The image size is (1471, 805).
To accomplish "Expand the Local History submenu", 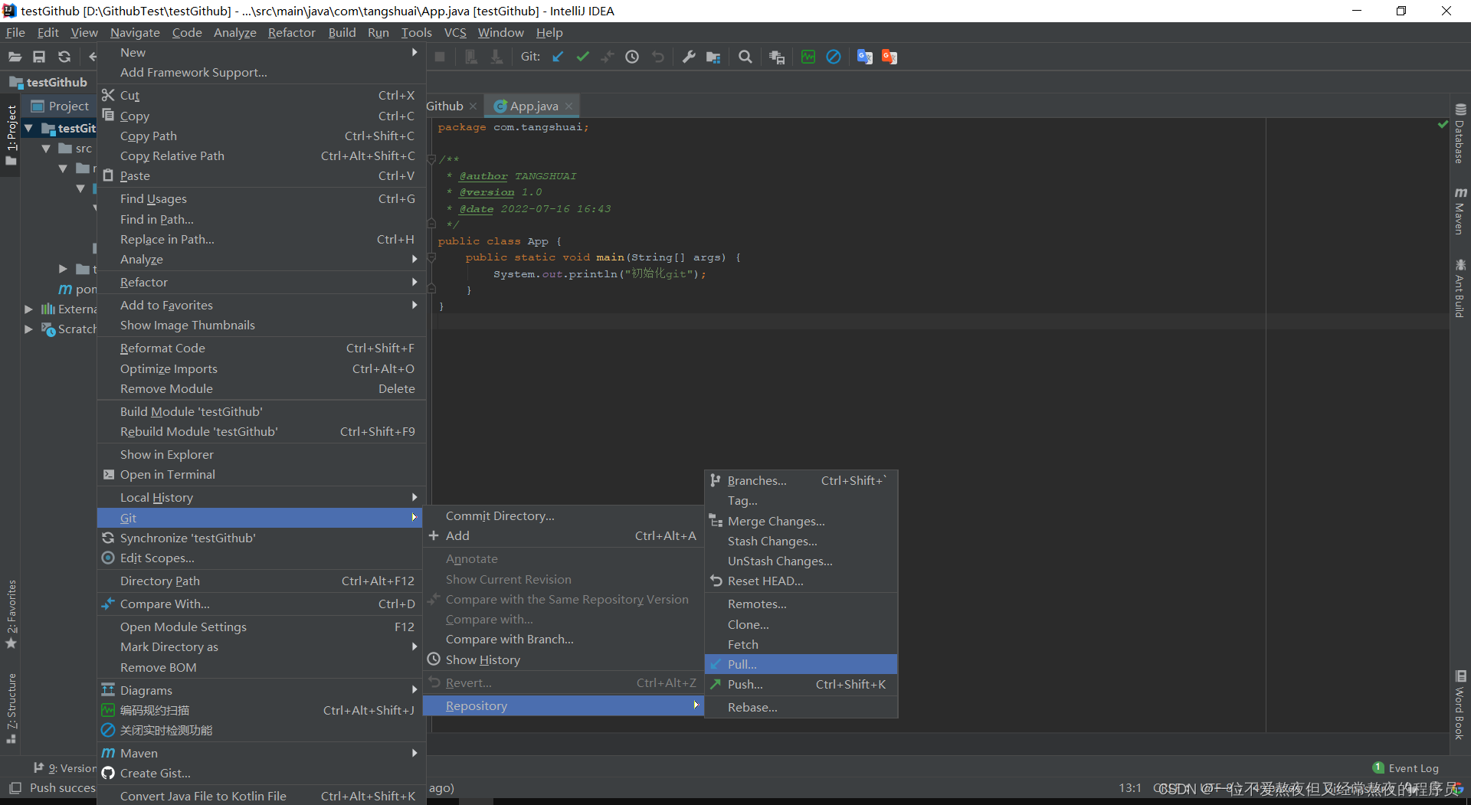I will (x=261, y=498).
